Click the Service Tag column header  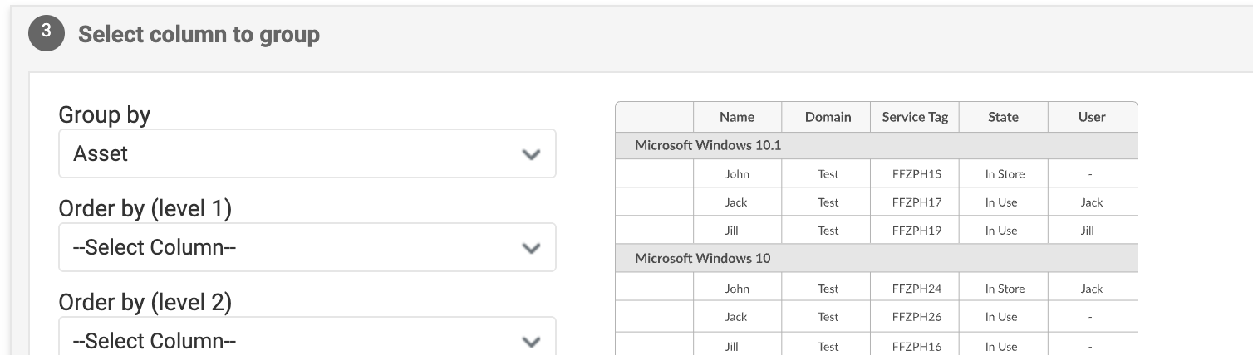coord(915,117)
